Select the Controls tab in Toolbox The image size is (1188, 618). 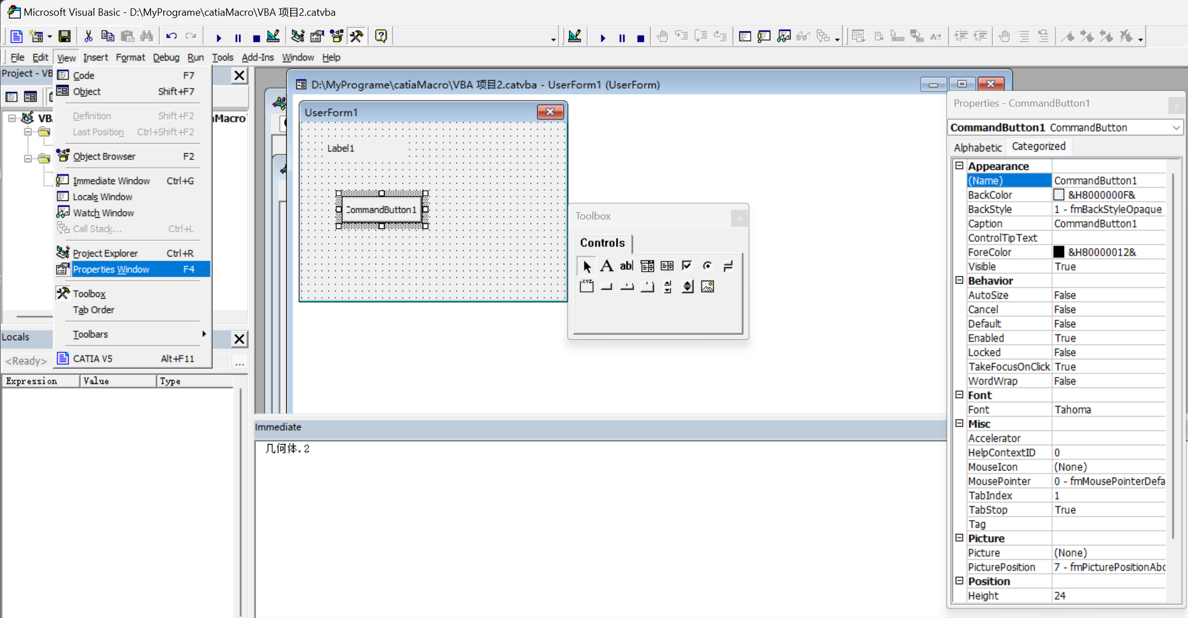tap(602, 243)
